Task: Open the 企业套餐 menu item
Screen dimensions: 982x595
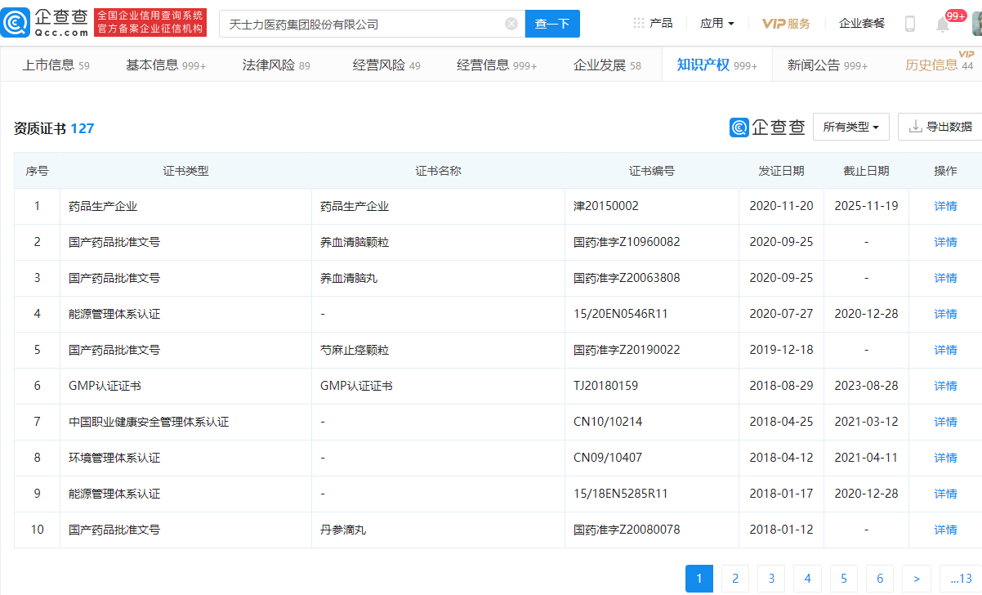Action: coord(860,23)
